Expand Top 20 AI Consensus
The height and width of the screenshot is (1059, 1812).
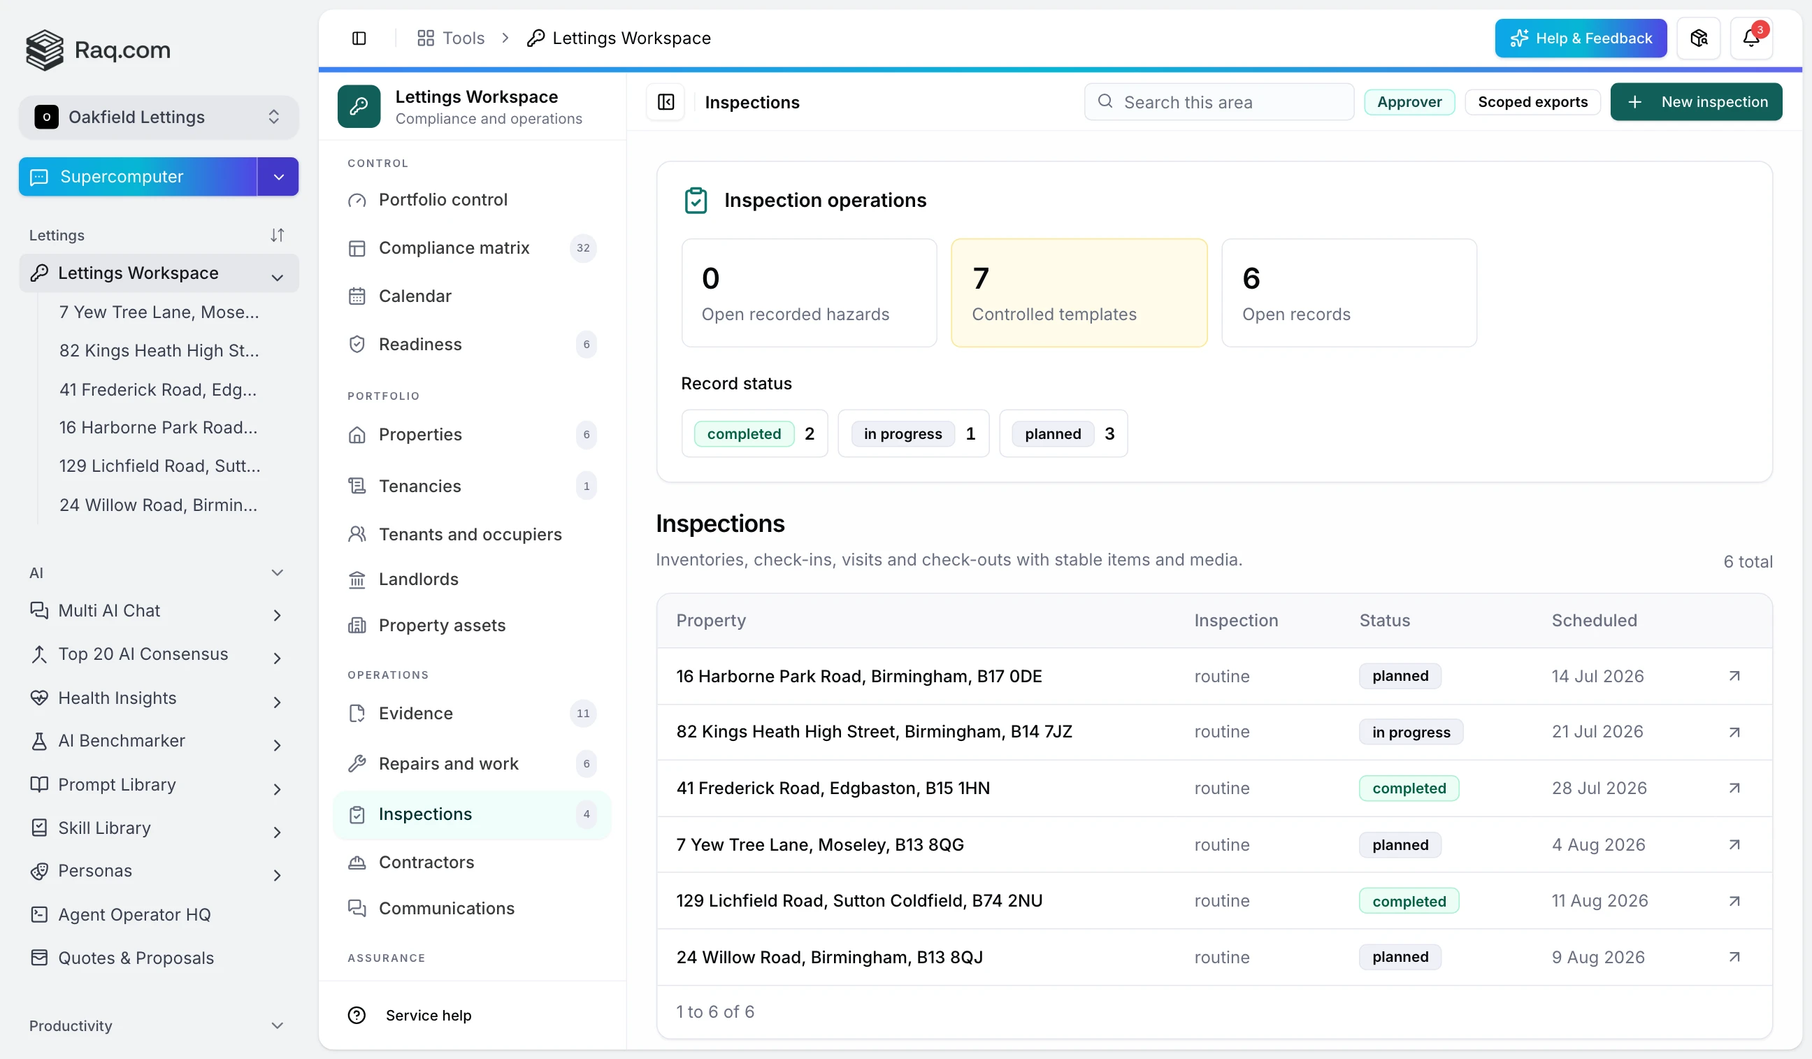click(x=278, y=658)
